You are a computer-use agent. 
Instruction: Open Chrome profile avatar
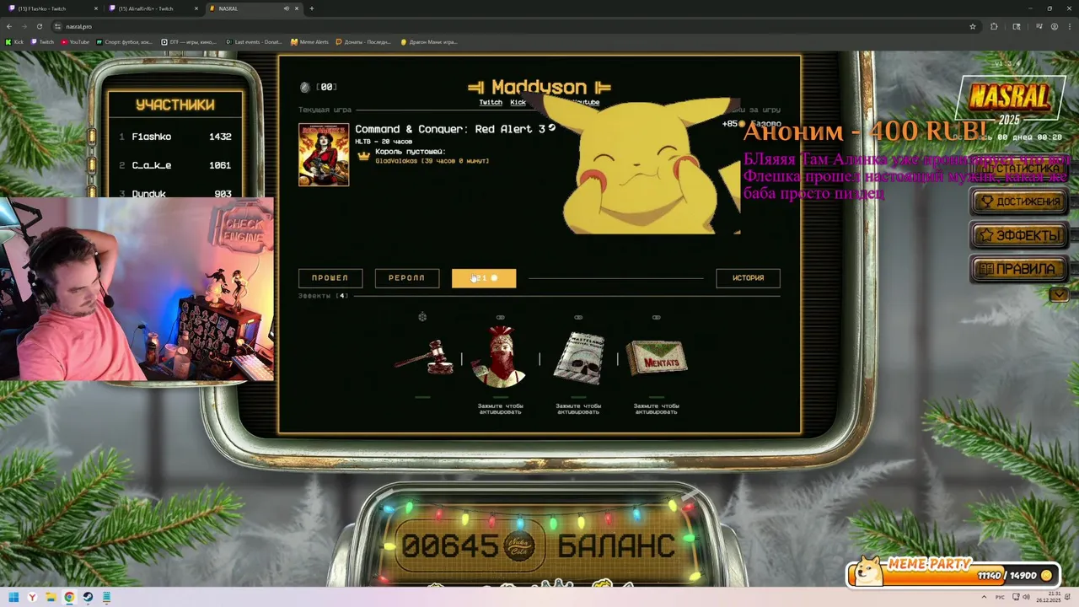(x=1054, y=26)
